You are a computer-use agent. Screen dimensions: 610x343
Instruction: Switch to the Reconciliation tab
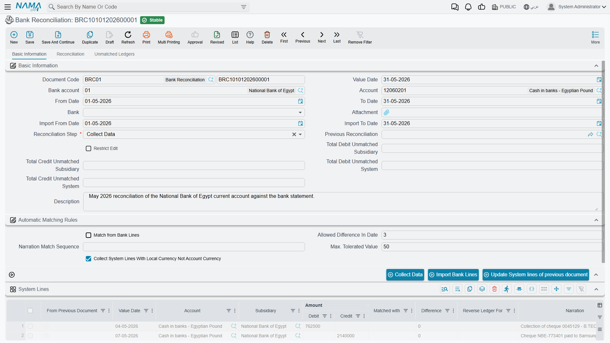pyautogui.click(x=71, y=54)
